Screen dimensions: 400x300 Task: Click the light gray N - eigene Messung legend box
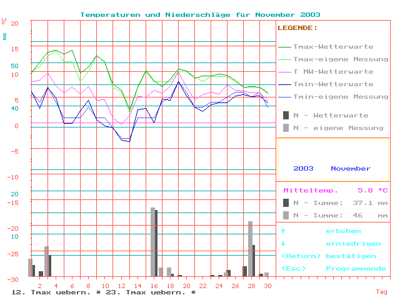click(286, 128)
